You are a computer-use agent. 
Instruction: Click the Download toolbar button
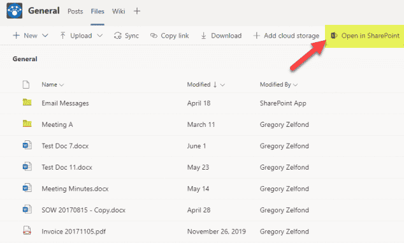point(221,36)
